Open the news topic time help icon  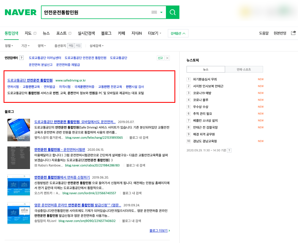pyautogui.click(x=229, y=150)
